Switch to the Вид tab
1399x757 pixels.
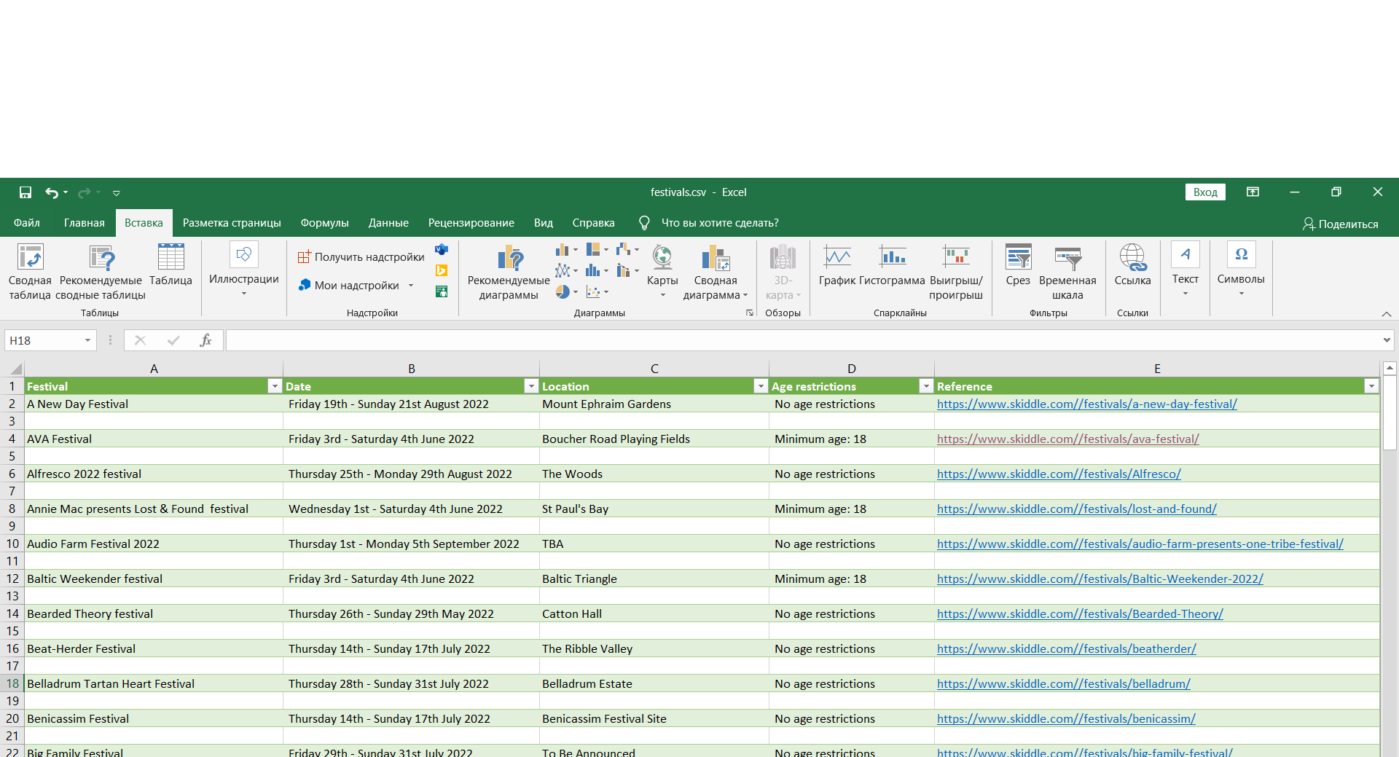[544, 223]
